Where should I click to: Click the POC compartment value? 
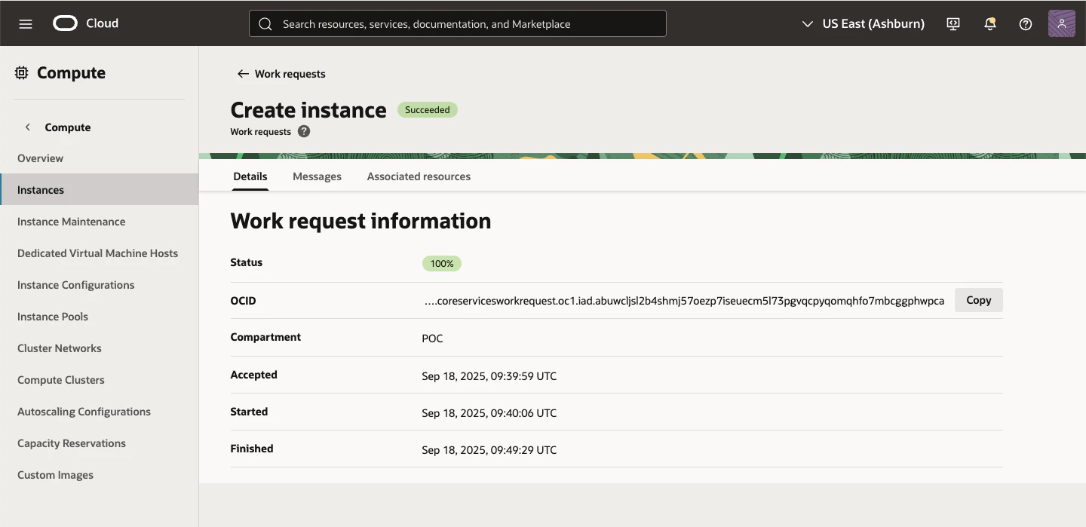point(433,339)
